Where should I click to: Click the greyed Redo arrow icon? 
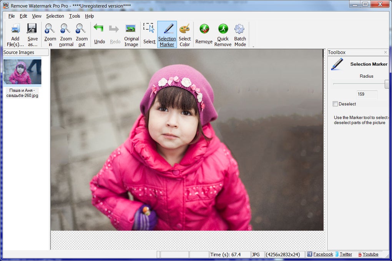(x=114, y=29)
